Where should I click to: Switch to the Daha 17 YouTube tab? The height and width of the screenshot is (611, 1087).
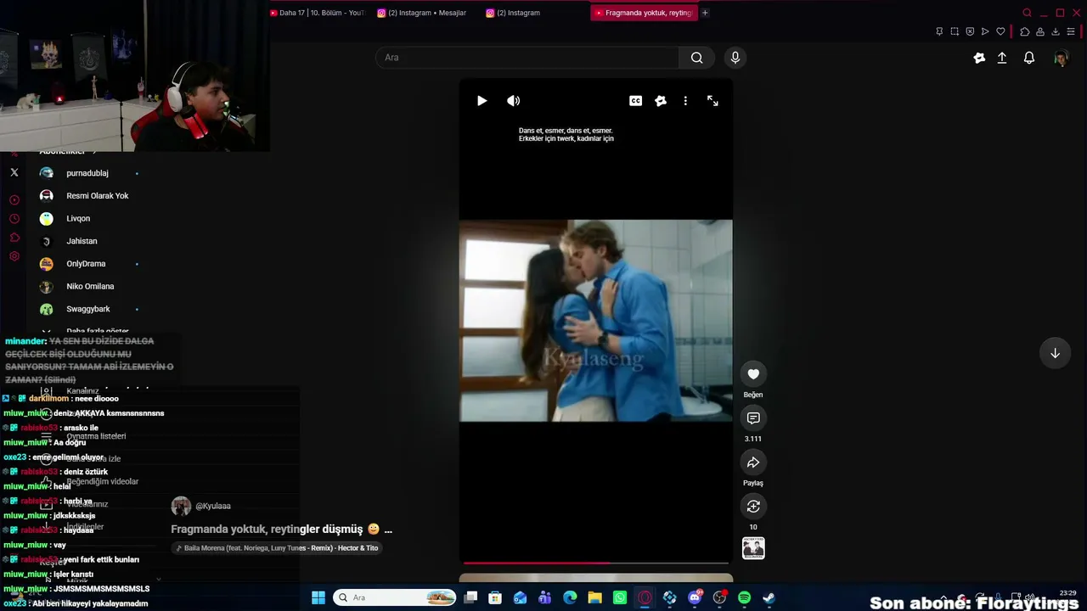[x=317, y=13]
